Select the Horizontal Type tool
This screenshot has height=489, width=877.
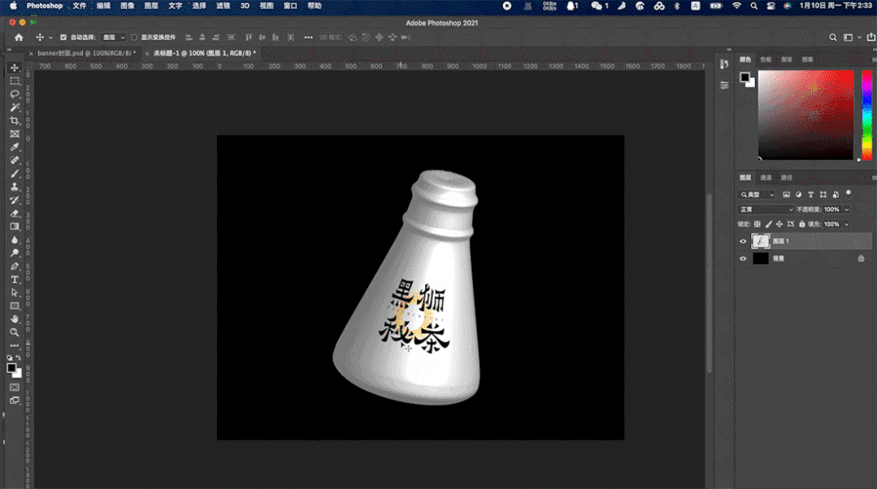pyautogui.click(x=15, y=279)
